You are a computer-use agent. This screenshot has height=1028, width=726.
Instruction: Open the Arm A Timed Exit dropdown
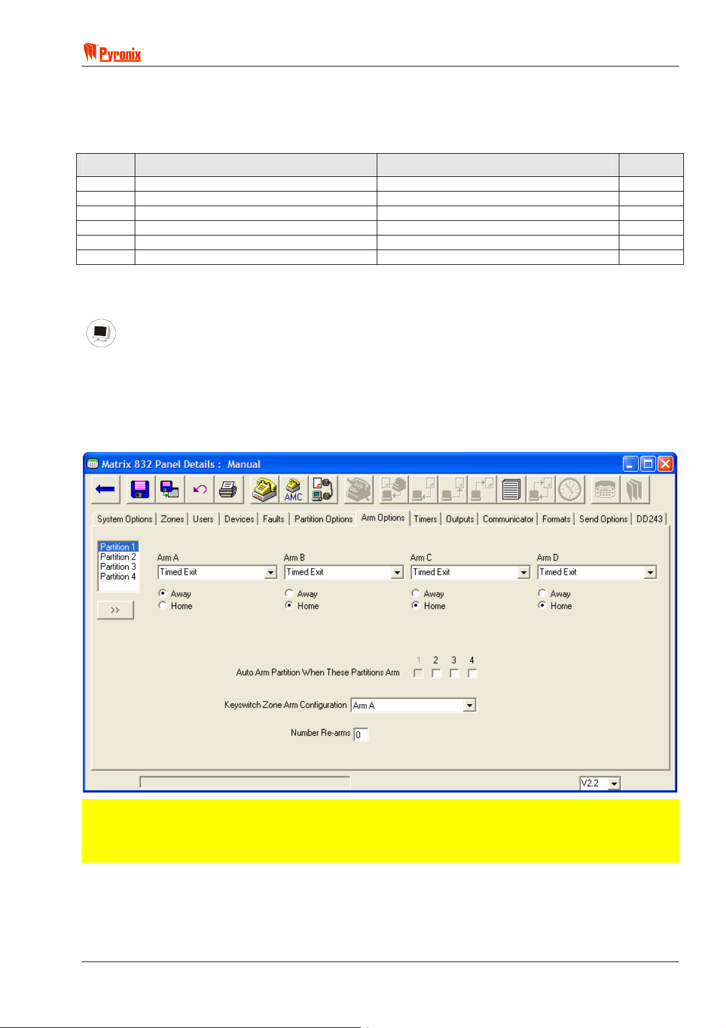(x=271, y=572)
